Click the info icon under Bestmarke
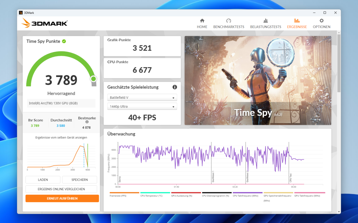Viewport: 358px width, 223px height. pyautogui.click(x=87, y=122)
